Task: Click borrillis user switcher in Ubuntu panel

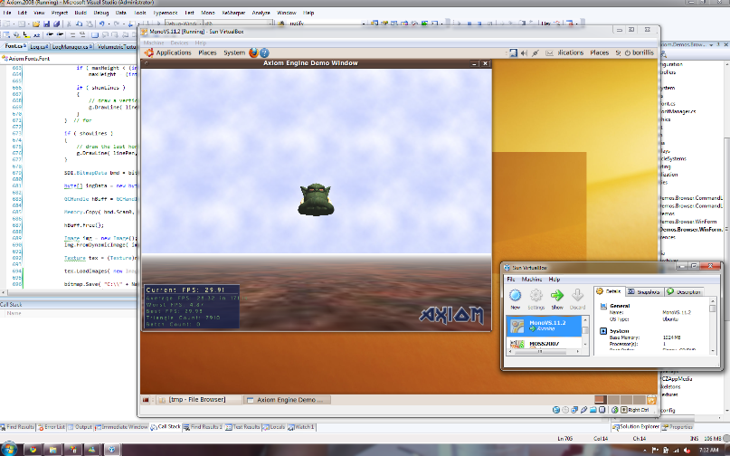Action: 639,52
